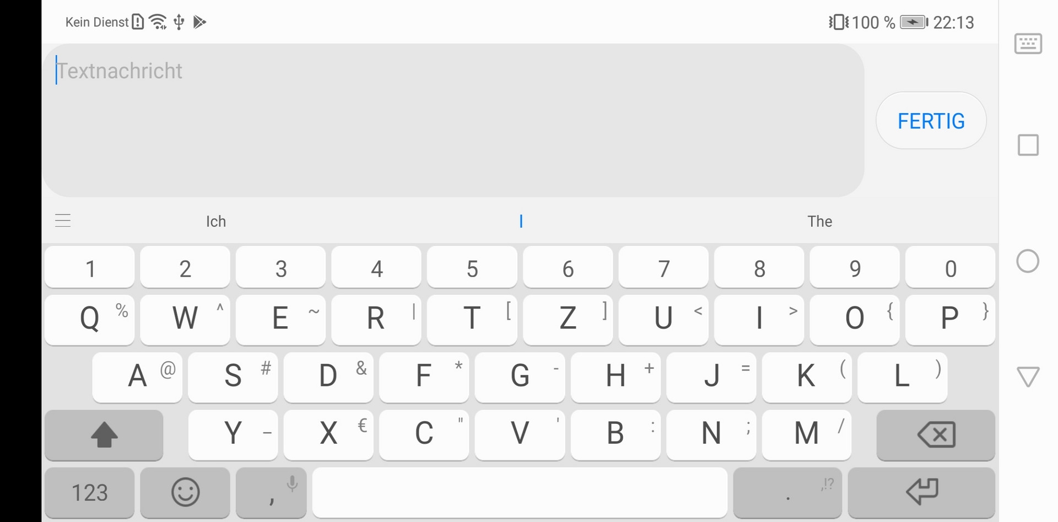This screenshot has width=1058, height=522.
Task: Tap the number 5 key
Action: point(472,267)
